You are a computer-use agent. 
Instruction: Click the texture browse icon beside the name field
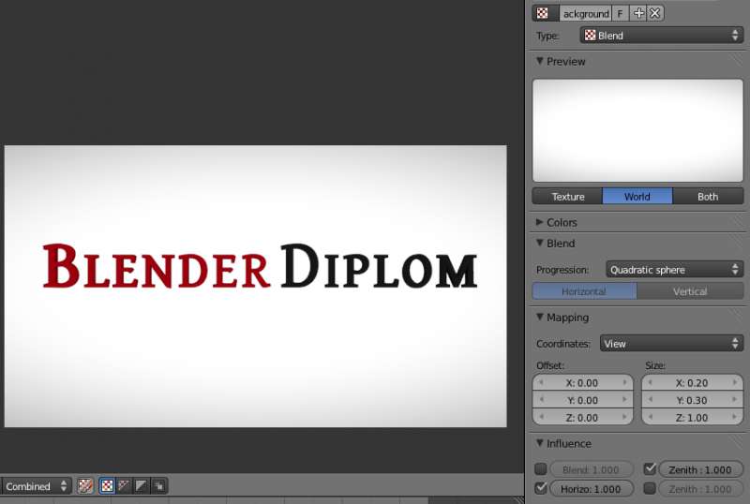point(543,13)
